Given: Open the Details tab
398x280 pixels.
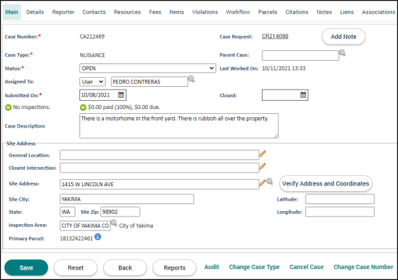Looking at the screenshot, I should point(35,12).
